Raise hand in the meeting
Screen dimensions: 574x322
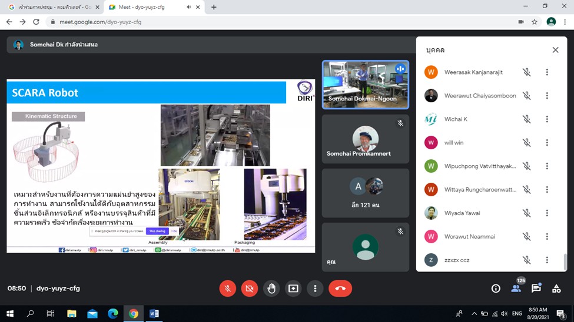[x=271, y=289]
